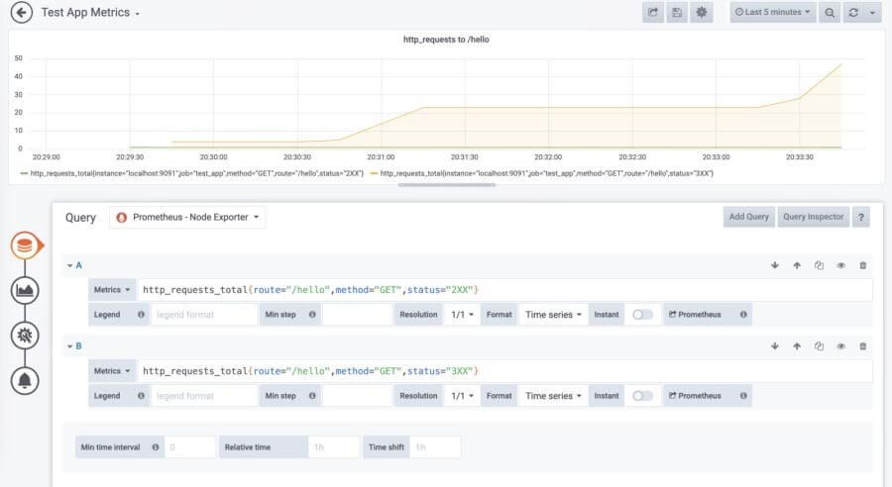The width and height of the screenshot is (892, 487).
Task: Open the Format Time series dropdown for query A
Action: click(553, 315)
